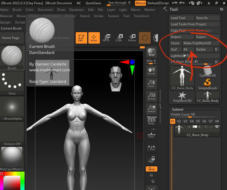This screenshot has height=190, width=227.
Task: Click the AAHalf antialias icon
Action: tap(151, 109)
